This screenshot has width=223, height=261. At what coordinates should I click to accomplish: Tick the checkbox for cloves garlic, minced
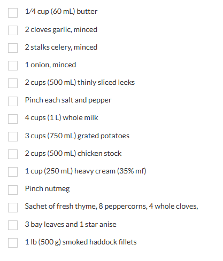pos(13,30)
